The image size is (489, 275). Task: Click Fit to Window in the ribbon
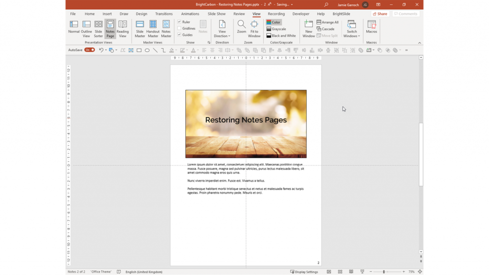coord(255,30)
